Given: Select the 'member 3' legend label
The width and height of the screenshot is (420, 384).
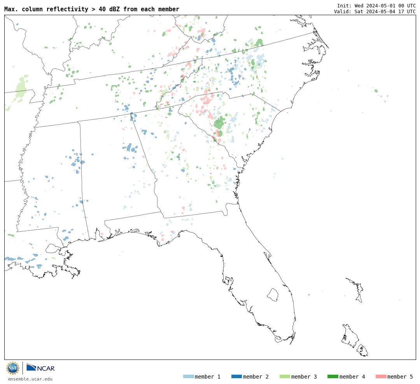Looking at the screenshot, I should (304, 377).
